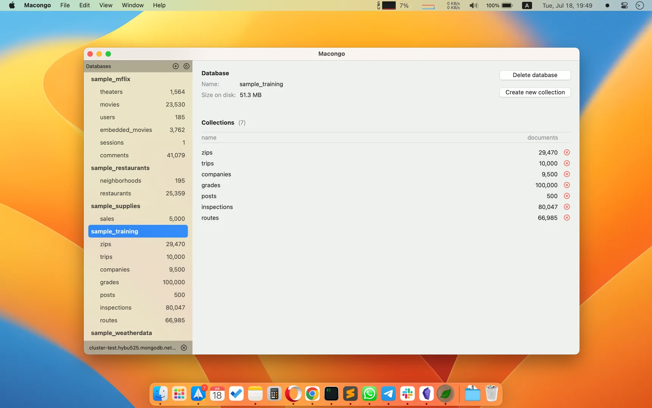Open the movies collection in sidebar
The width and height of the screenshot is (652, 408).
click(x=138, y=104)
